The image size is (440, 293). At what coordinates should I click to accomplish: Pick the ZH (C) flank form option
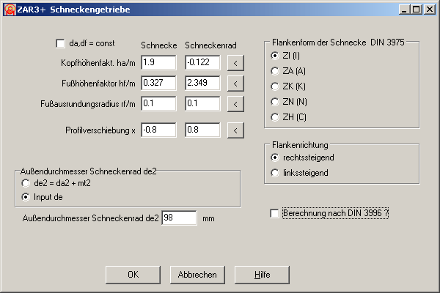[x=275, y=117]
